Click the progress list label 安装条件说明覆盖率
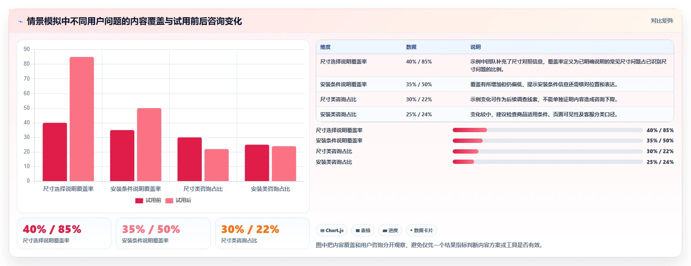This screenshot has width=691, height=266. [x=339, y=141]
